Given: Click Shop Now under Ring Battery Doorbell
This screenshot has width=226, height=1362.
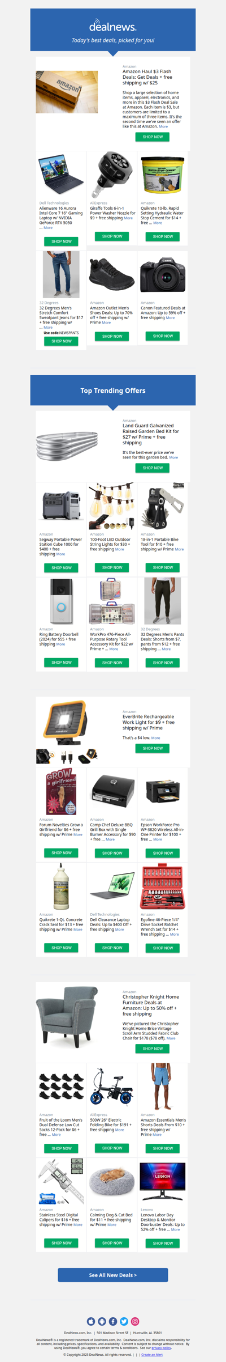Looking at the screenshot, I should [x=62, y=662].
